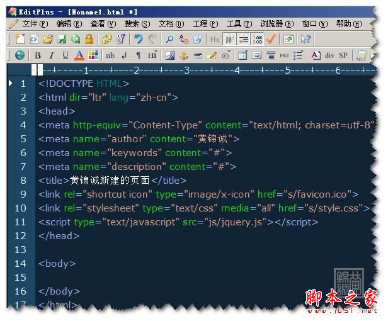This screenshot has height=321, width=388.
Task: Click line number 5 in the gutter
Action: [23, 138]
